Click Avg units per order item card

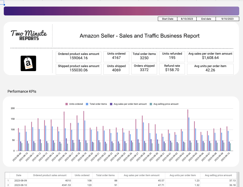[210, 69]
